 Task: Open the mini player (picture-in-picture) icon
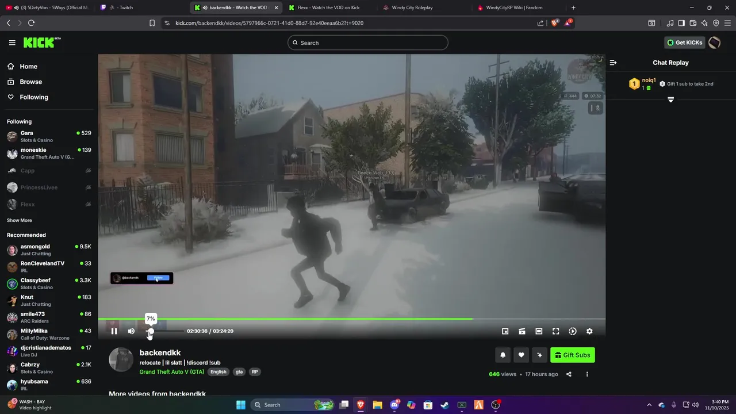[505, 331]
